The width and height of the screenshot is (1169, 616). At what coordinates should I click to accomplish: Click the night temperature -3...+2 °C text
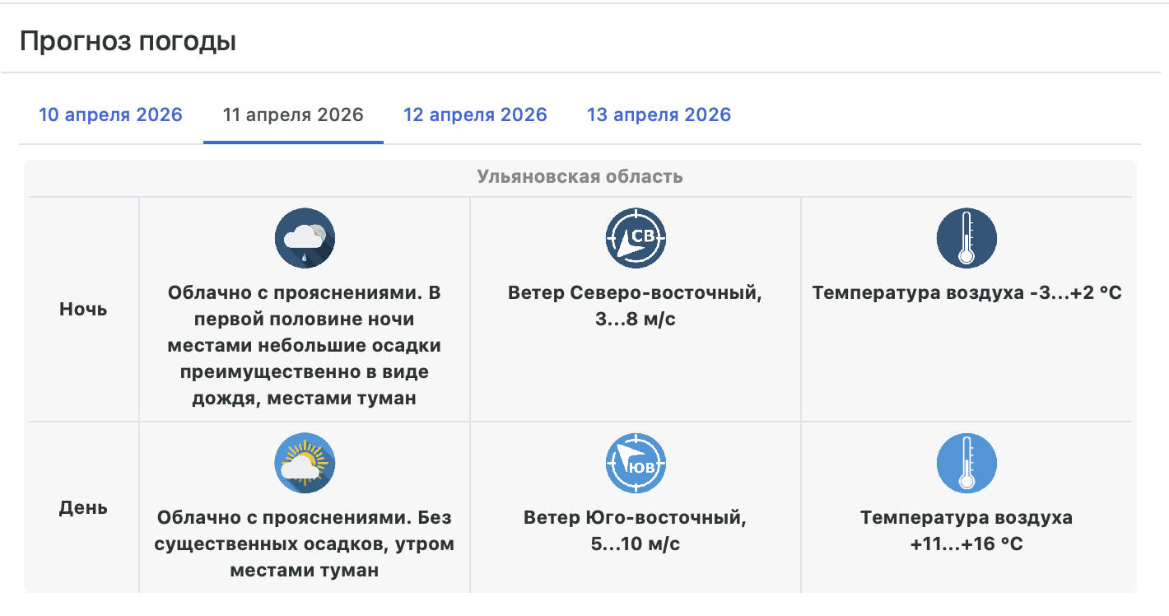click(x=966, y=293)
